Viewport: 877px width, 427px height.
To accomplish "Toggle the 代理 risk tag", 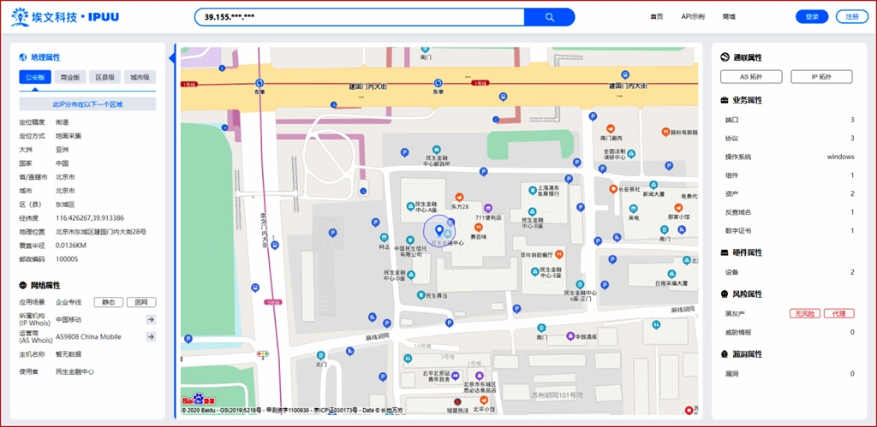I will (x=838, y=314).
